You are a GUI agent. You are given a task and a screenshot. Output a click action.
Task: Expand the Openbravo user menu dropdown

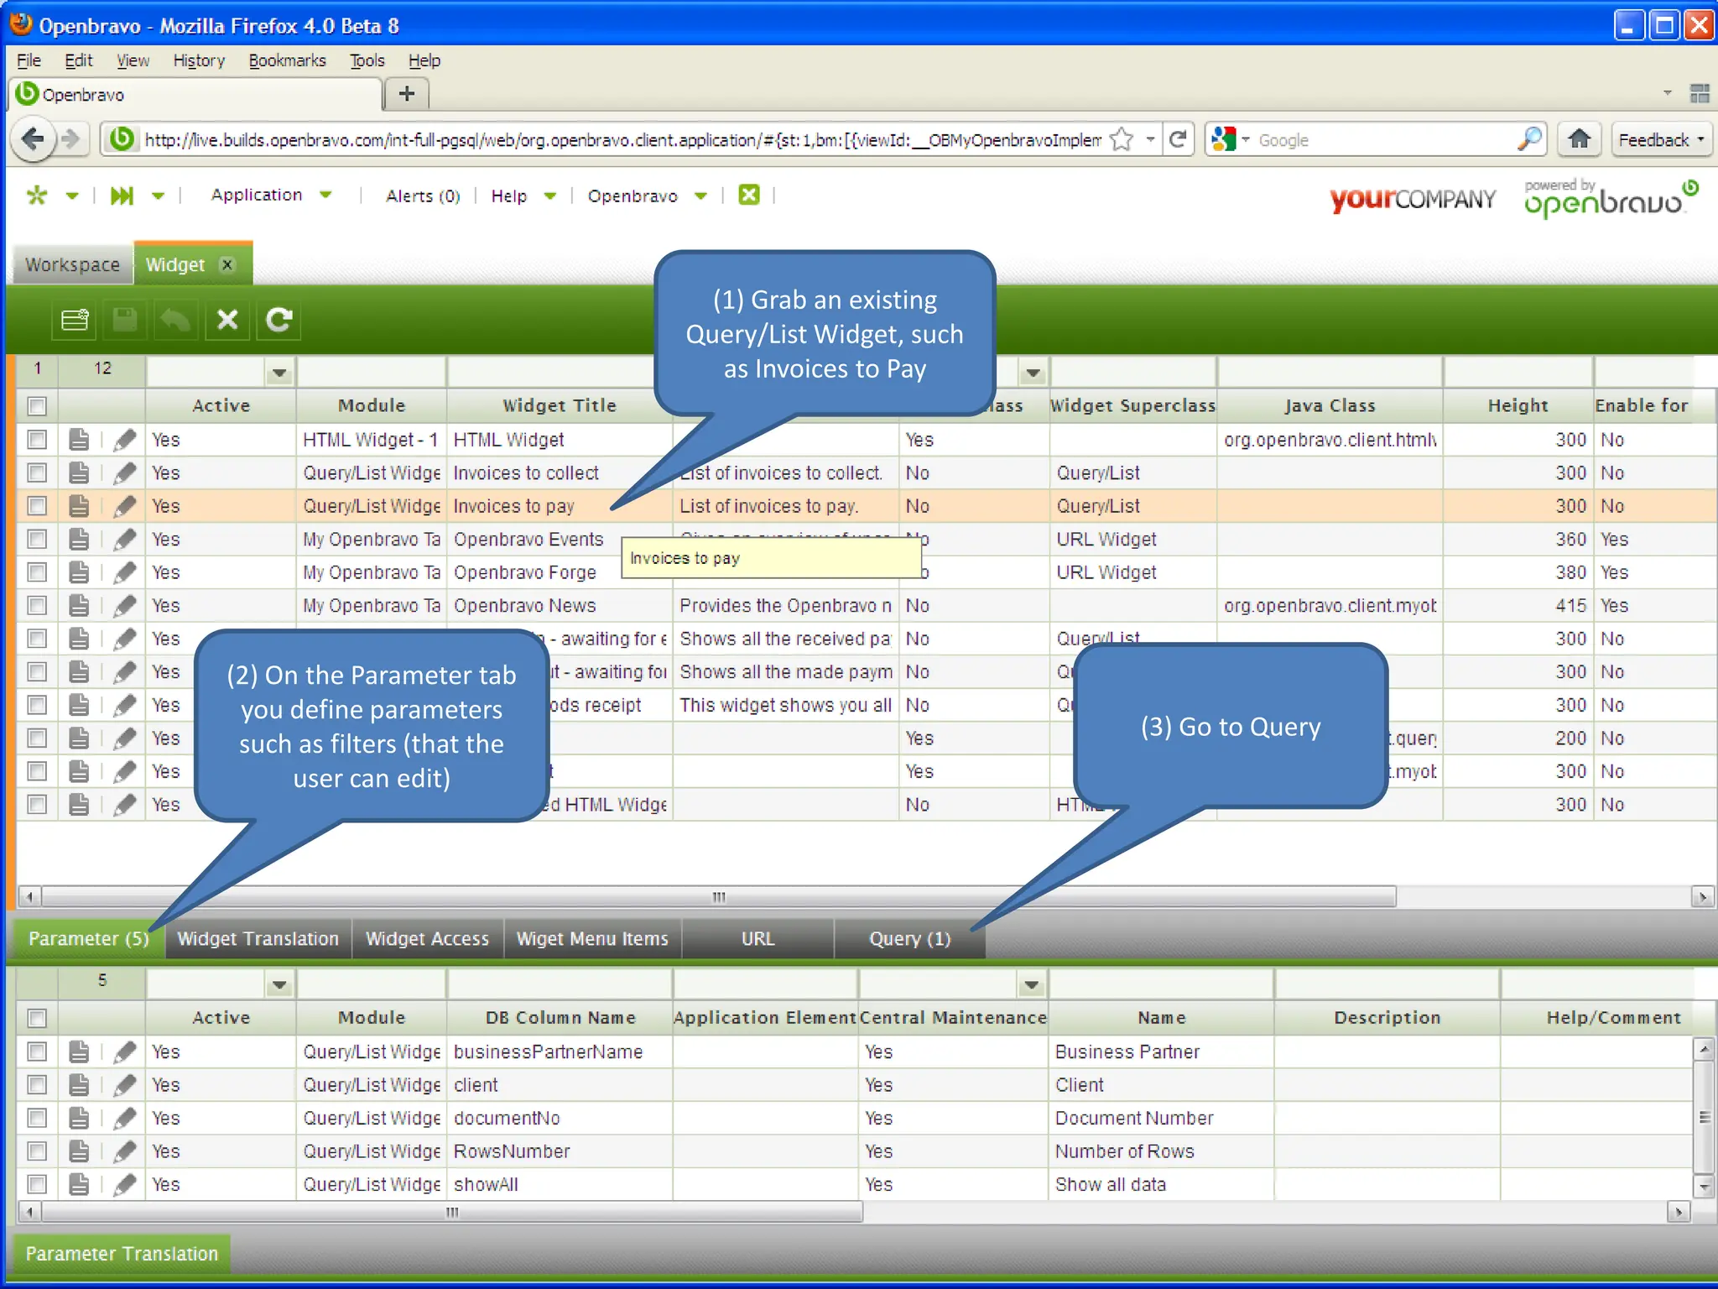(x=701, y=196)
